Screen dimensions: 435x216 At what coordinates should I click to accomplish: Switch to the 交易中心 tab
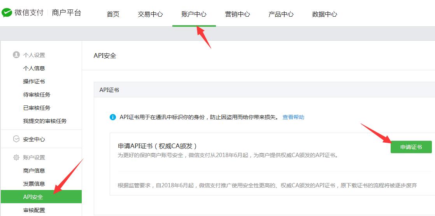[x=150, y=14]
